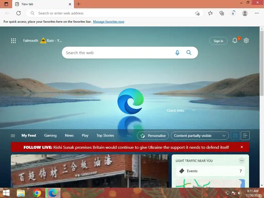The image size is (264, 198).
Task: Select the Top Stories tab
Action: tap(105, 136)
